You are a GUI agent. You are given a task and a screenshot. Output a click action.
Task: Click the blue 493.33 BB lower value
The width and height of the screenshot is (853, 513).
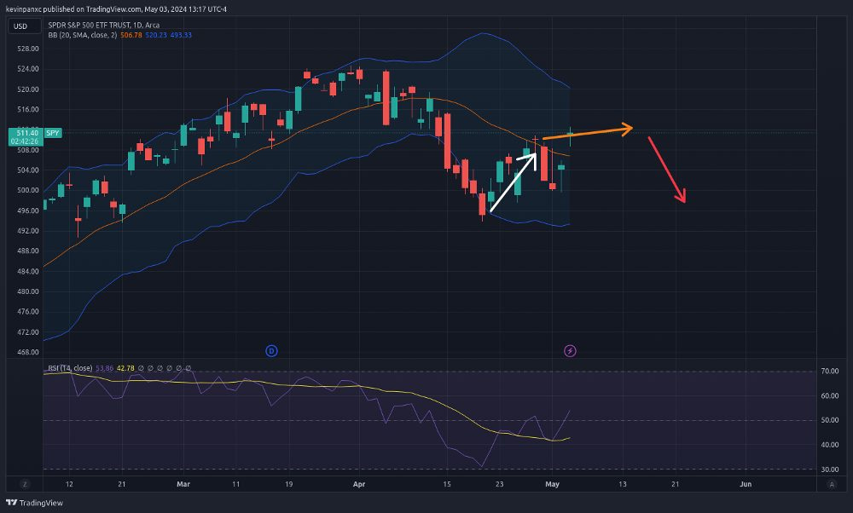pyautogui.click(x=181, y=35)
